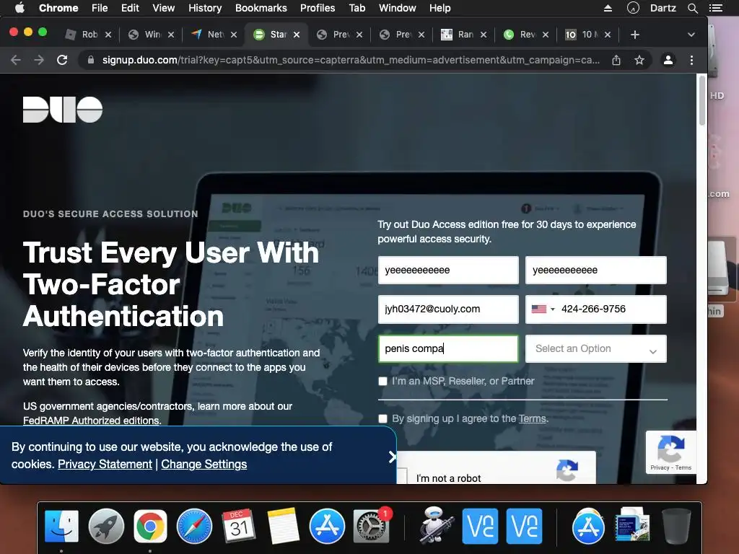Click the Duo logo
The width and height of the screenshot is (739, 554).
click(x=63, y=110)
